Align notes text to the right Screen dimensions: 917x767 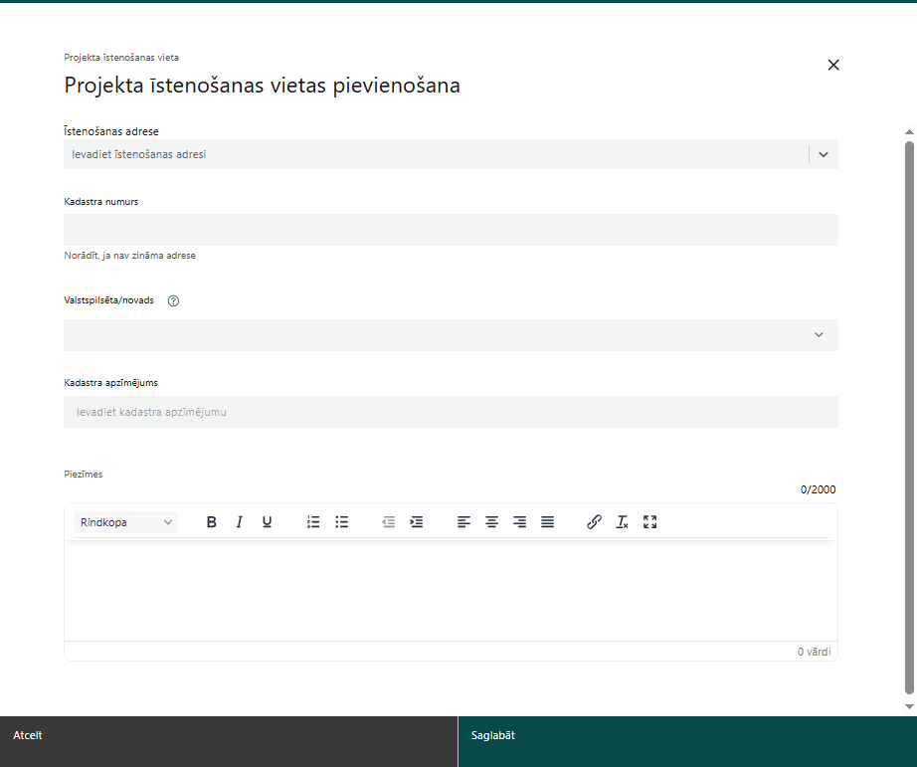519,522
